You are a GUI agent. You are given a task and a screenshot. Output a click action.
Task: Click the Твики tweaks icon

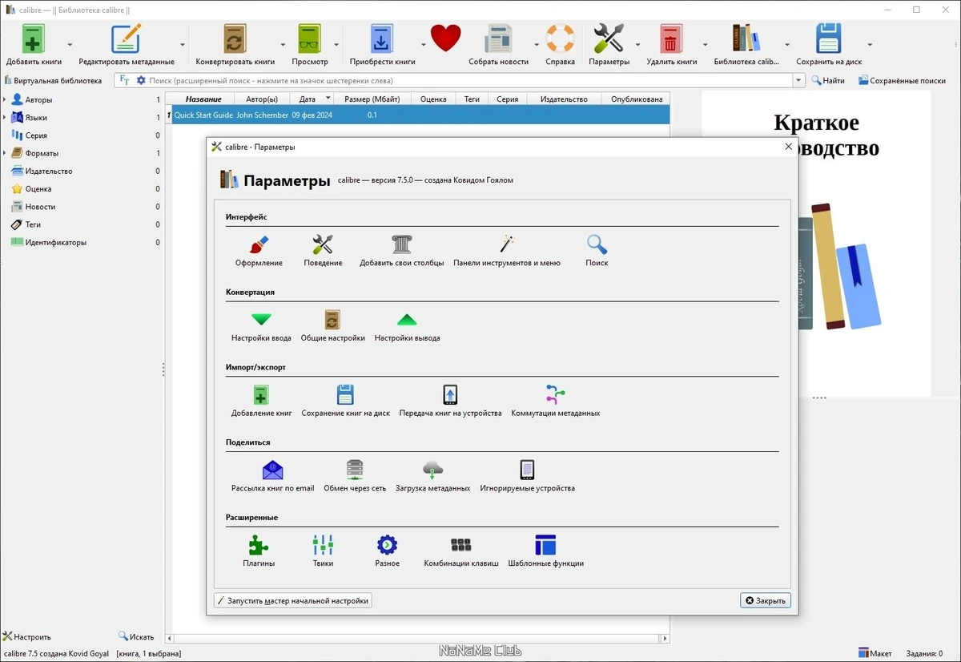tap(323, 551)
